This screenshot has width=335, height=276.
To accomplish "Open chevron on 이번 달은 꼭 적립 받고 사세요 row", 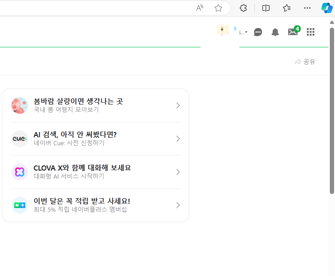I will (x=178, y=205).
